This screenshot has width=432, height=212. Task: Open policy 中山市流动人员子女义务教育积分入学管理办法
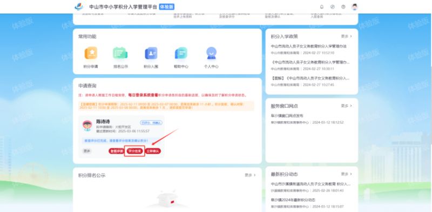pyautogui.click(x=308, y=47)
